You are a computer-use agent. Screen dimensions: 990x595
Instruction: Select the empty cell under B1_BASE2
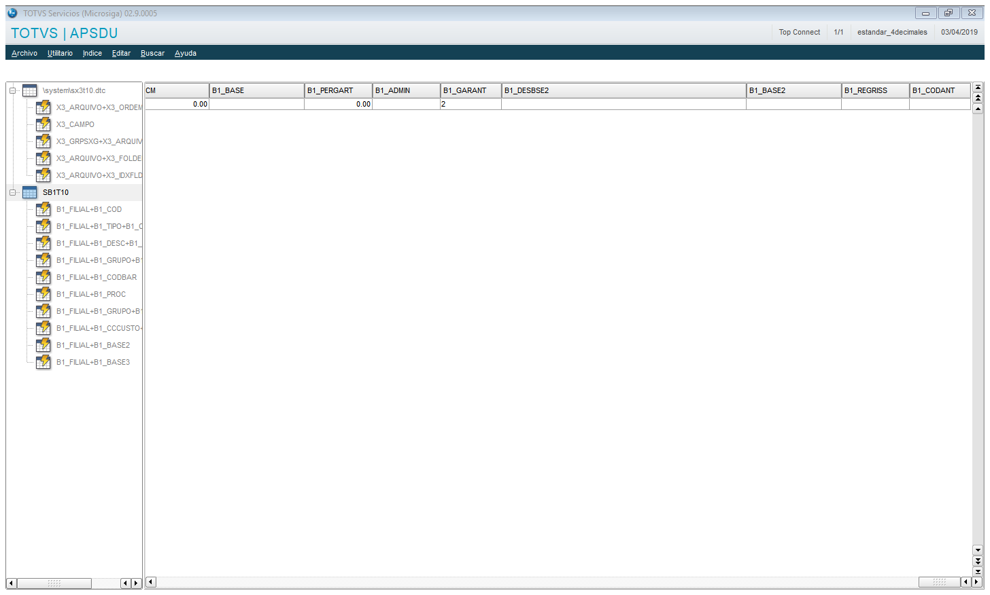click(794, 104)
